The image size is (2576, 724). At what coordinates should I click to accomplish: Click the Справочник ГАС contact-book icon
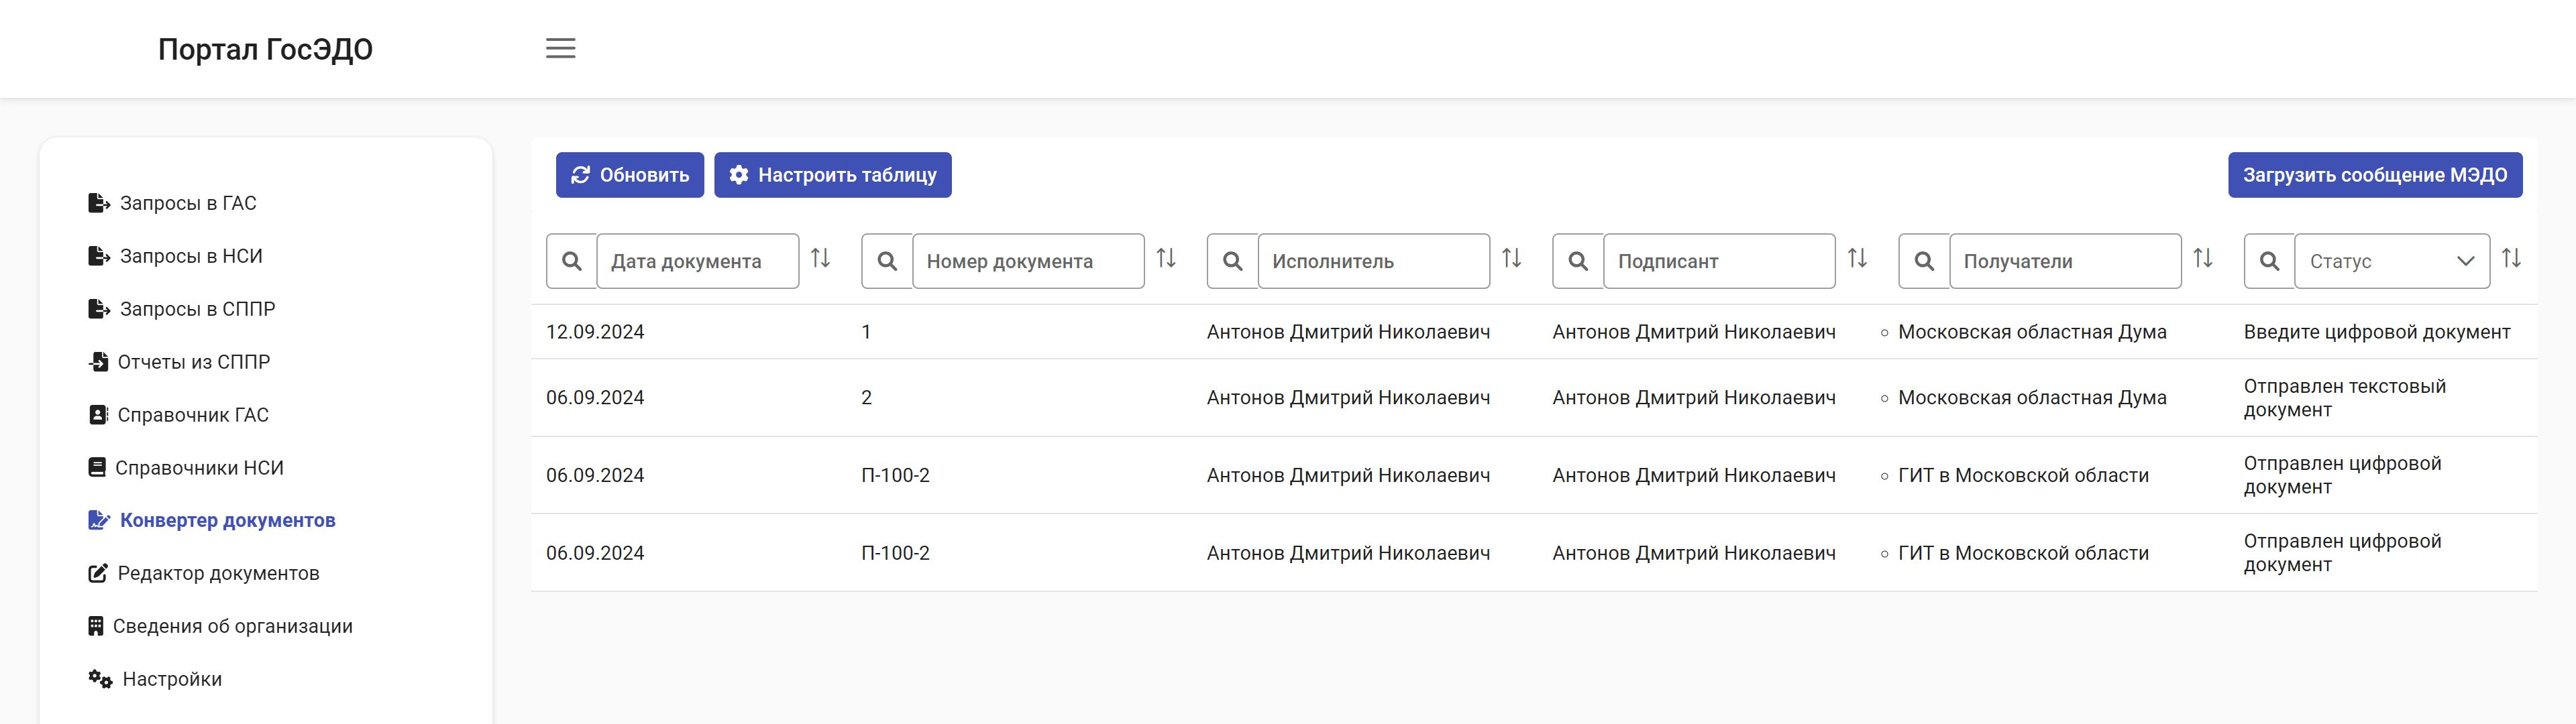tap(98, 415)
